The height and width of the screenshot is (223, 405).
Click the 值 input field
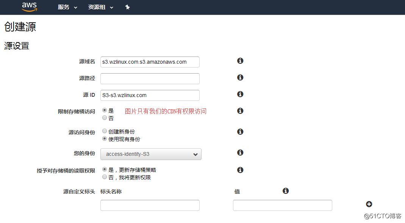pos(283,206)
